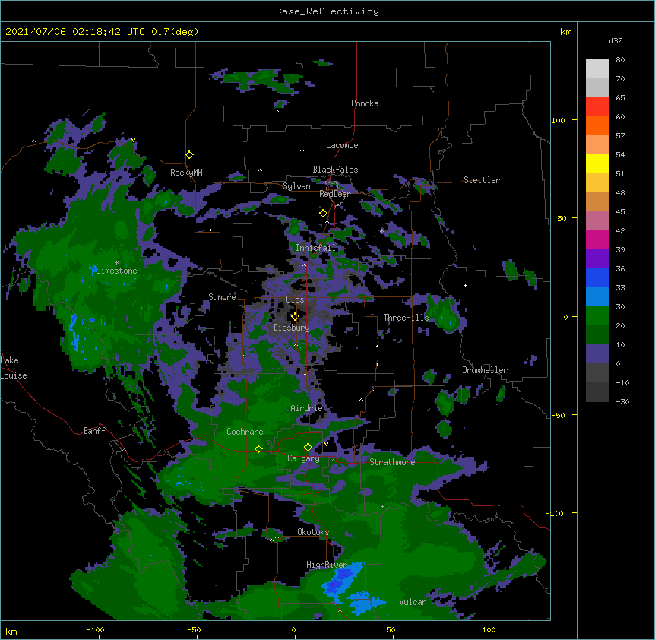Select the yellow diamond marker between Olds and Didsbury
The image size is (655, 640).
pos(295,316)
